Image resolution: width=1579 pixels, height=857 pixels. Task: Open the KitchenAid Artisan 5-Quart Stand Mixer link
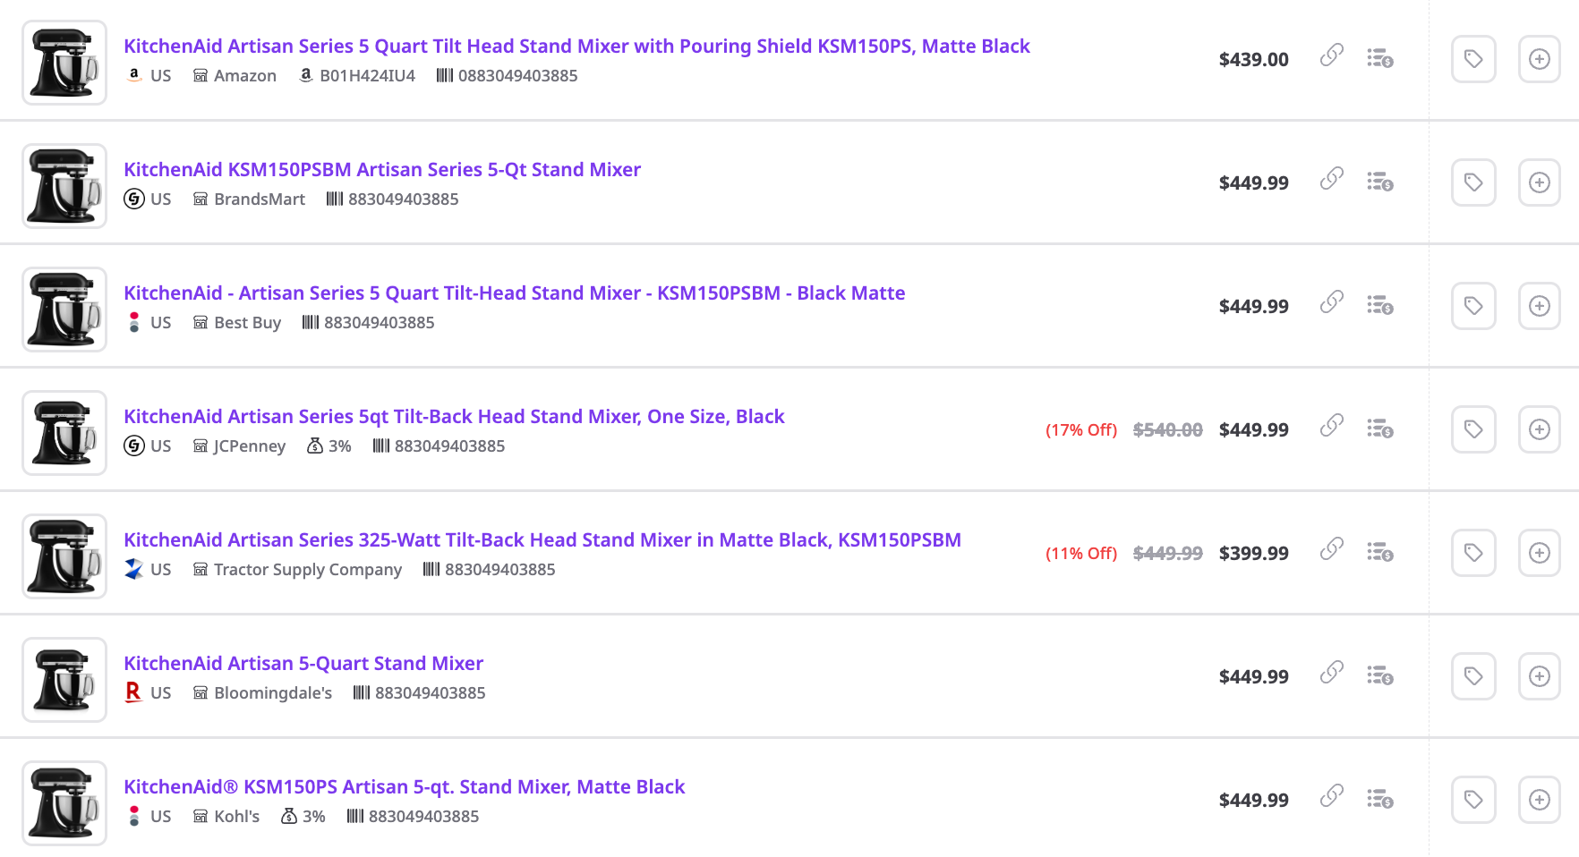click(303, 663)
